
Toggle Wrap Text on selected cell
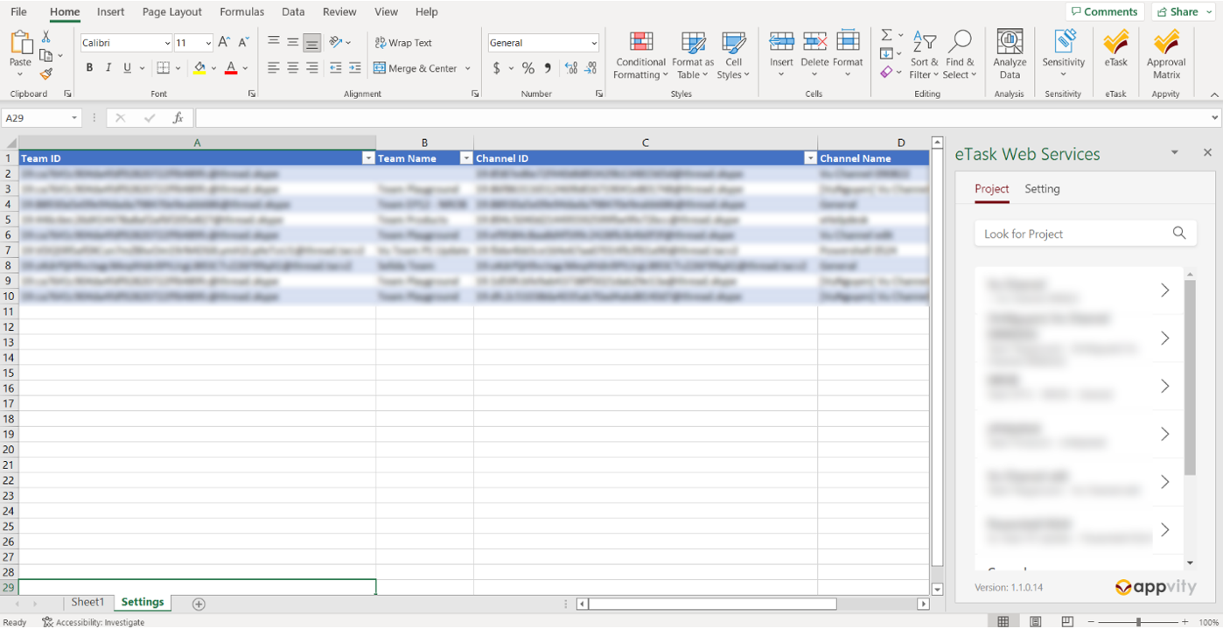pos(403,43)
